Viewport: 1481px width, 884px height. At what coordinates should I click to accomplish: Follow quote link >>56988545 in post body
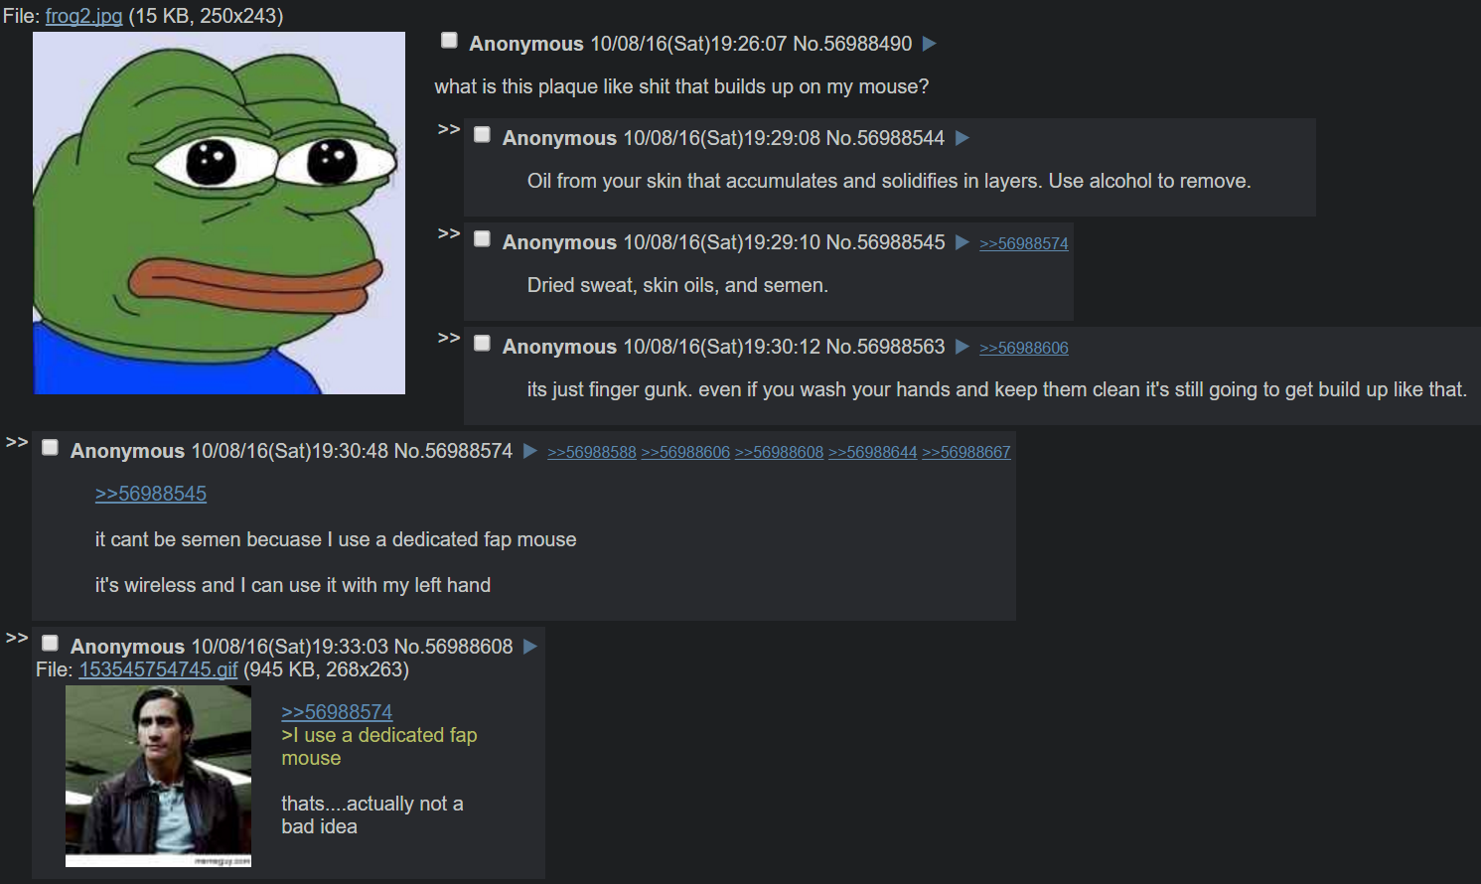(151, 494)
